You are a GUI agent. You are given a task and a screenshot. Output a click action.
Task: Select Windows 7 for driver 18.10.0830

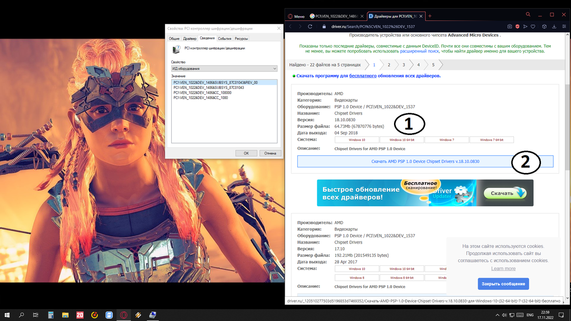447,140
